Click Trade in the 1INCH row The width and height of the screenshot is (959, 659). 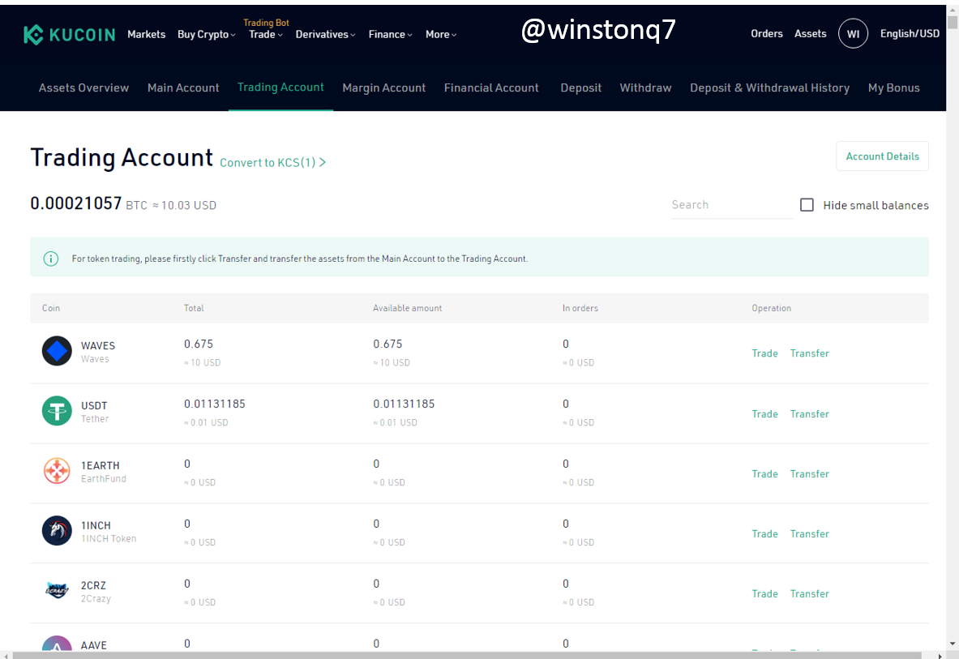[x=764, y=533]
